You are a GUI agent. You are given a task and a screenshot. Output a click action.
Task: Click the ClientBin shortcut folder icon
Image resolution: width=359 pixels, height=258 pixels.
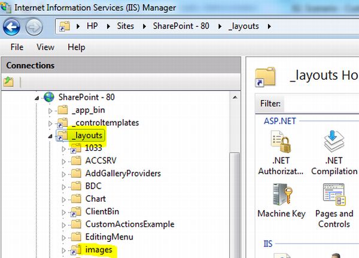click(76, 212)
